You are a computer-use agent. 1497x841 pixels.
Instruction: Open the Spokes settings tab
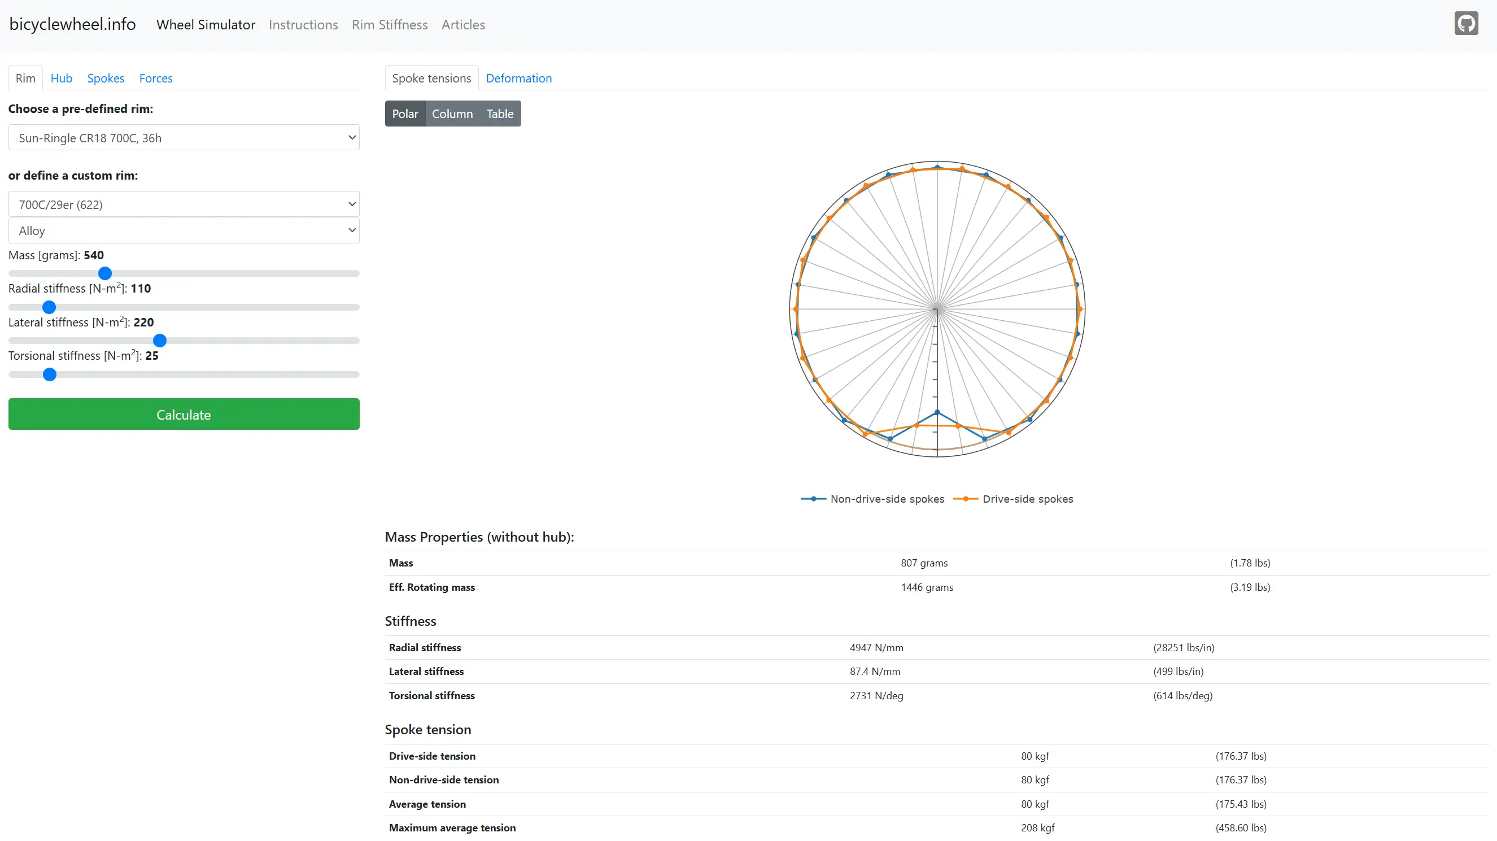105,79
